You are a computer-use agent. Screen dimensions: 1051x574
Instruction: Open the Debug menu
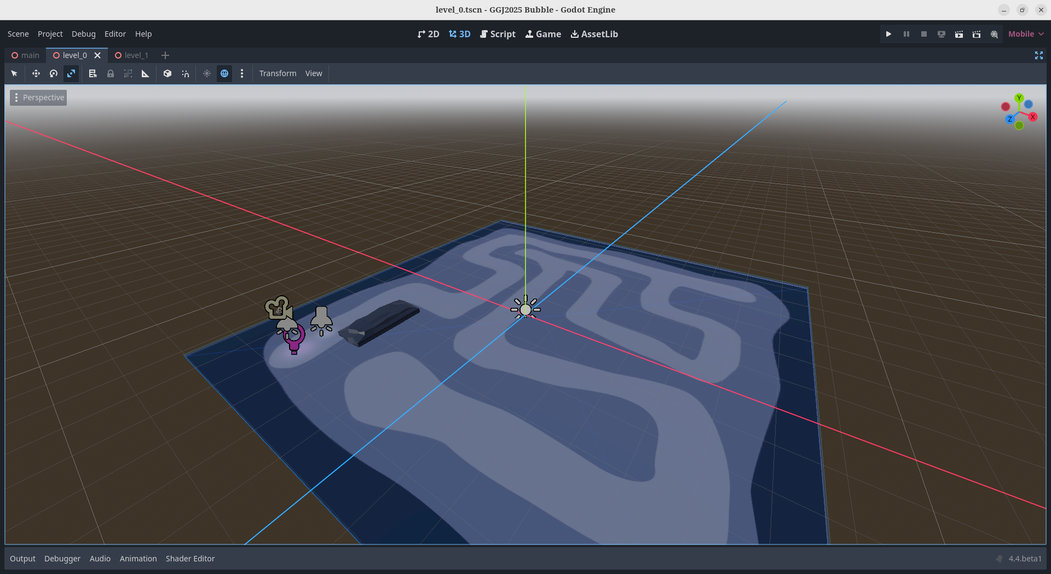pos(83,34)
